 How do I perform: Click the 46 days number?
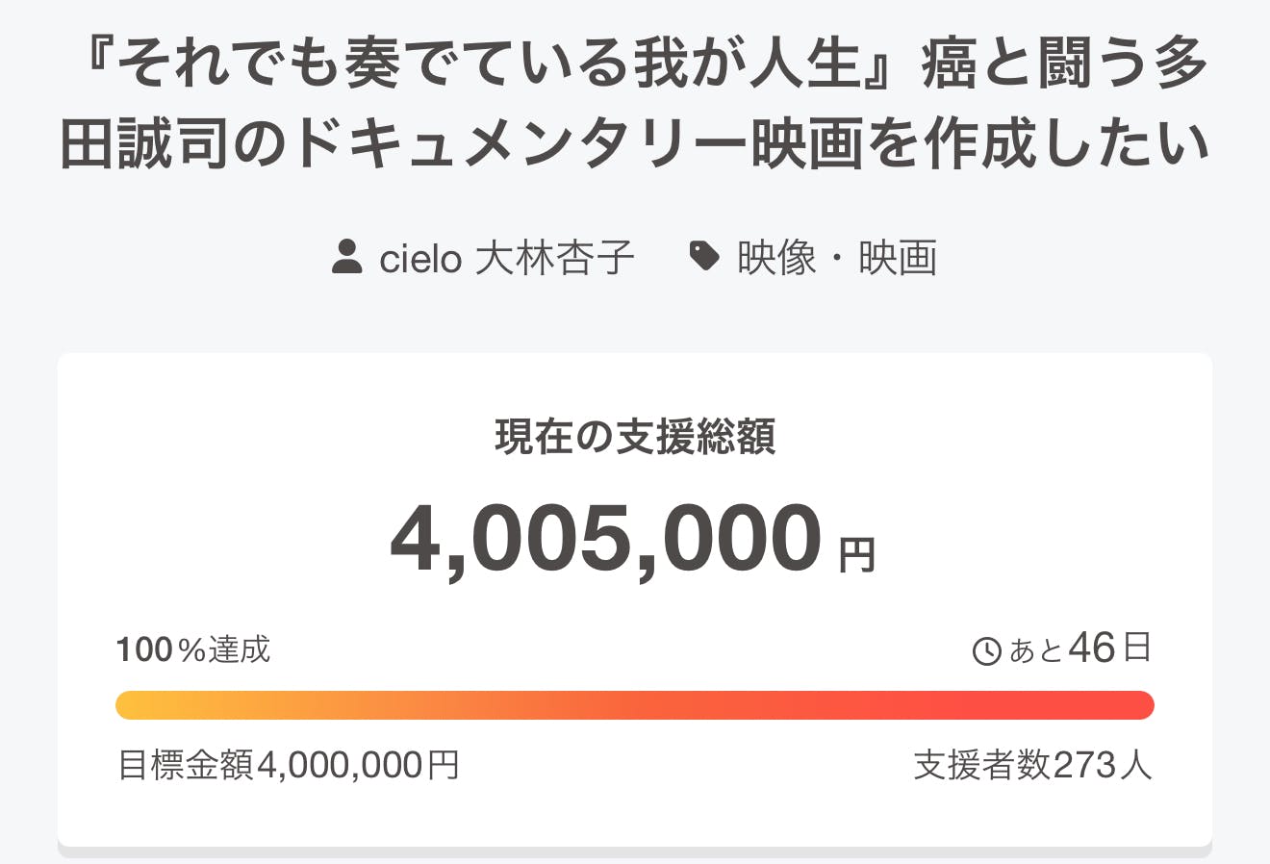pos(1092,648)
